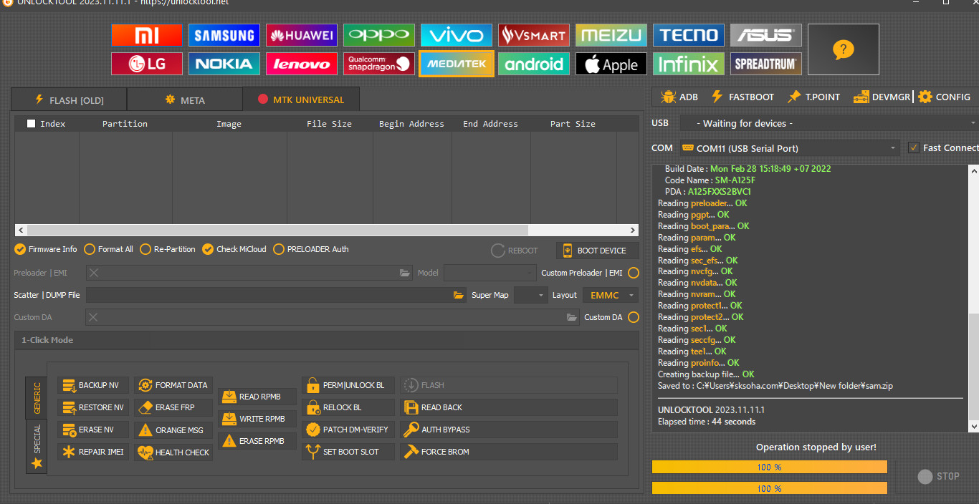Open the Xiaomi MI brand tile
The width and height of the screenshot is (979, 504).
tap(147, 35)
